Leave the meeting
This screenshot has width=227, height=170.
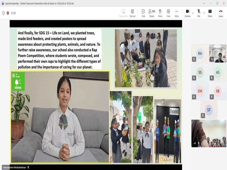click(221, 13)
